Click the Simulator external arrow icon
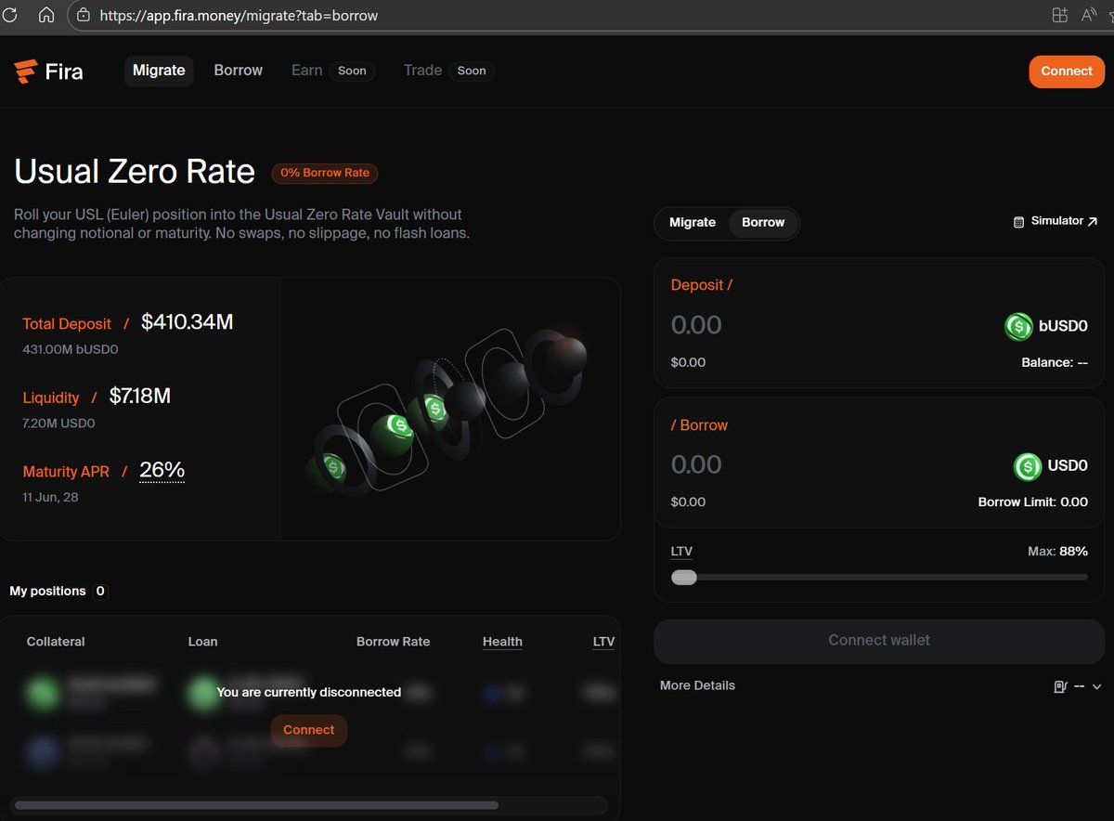The height and width of the screenshot is (821, 1114). tap(1093, 221)
